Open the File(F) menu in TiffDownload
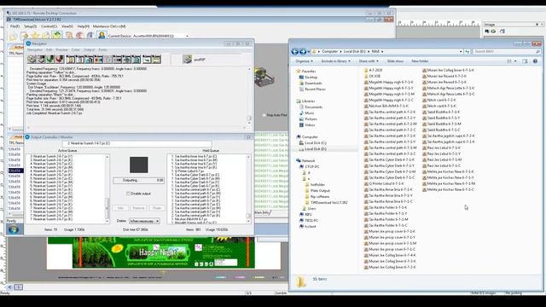 click(15, 26)
